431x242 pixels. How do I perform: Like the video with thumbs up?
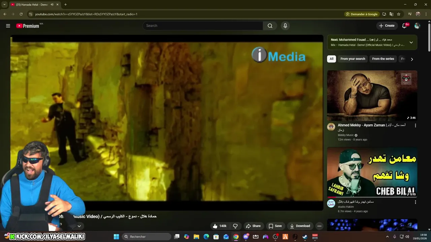pos(220,226)
